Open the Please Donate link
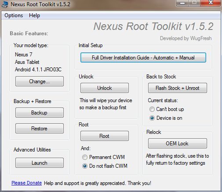The width and height of the screenshot is (222, 192). coord(26,183)
